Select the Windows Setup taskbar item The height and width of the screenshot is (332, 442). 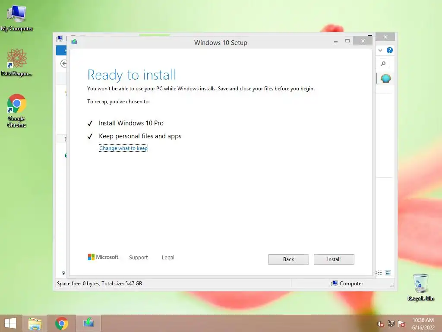(88, 323)
